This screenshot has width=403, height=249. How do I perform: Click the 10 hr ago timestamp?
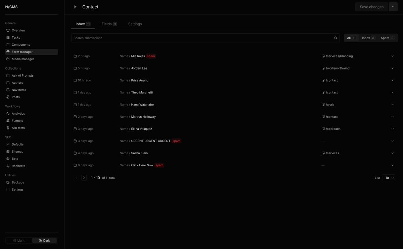point(84,80)
